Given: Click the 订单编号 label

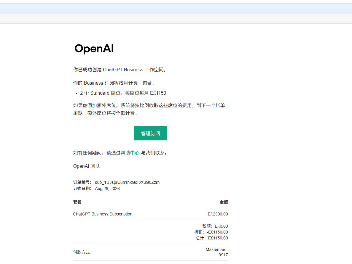Looking at the screenshot, I should pyautogui.click(x=82, y=182).
